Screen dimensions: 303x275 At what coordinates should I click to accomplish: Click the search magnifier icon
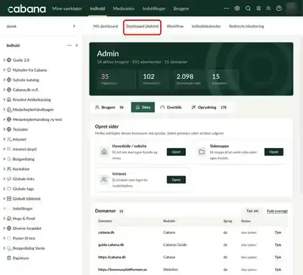click(x=248, y=9)
